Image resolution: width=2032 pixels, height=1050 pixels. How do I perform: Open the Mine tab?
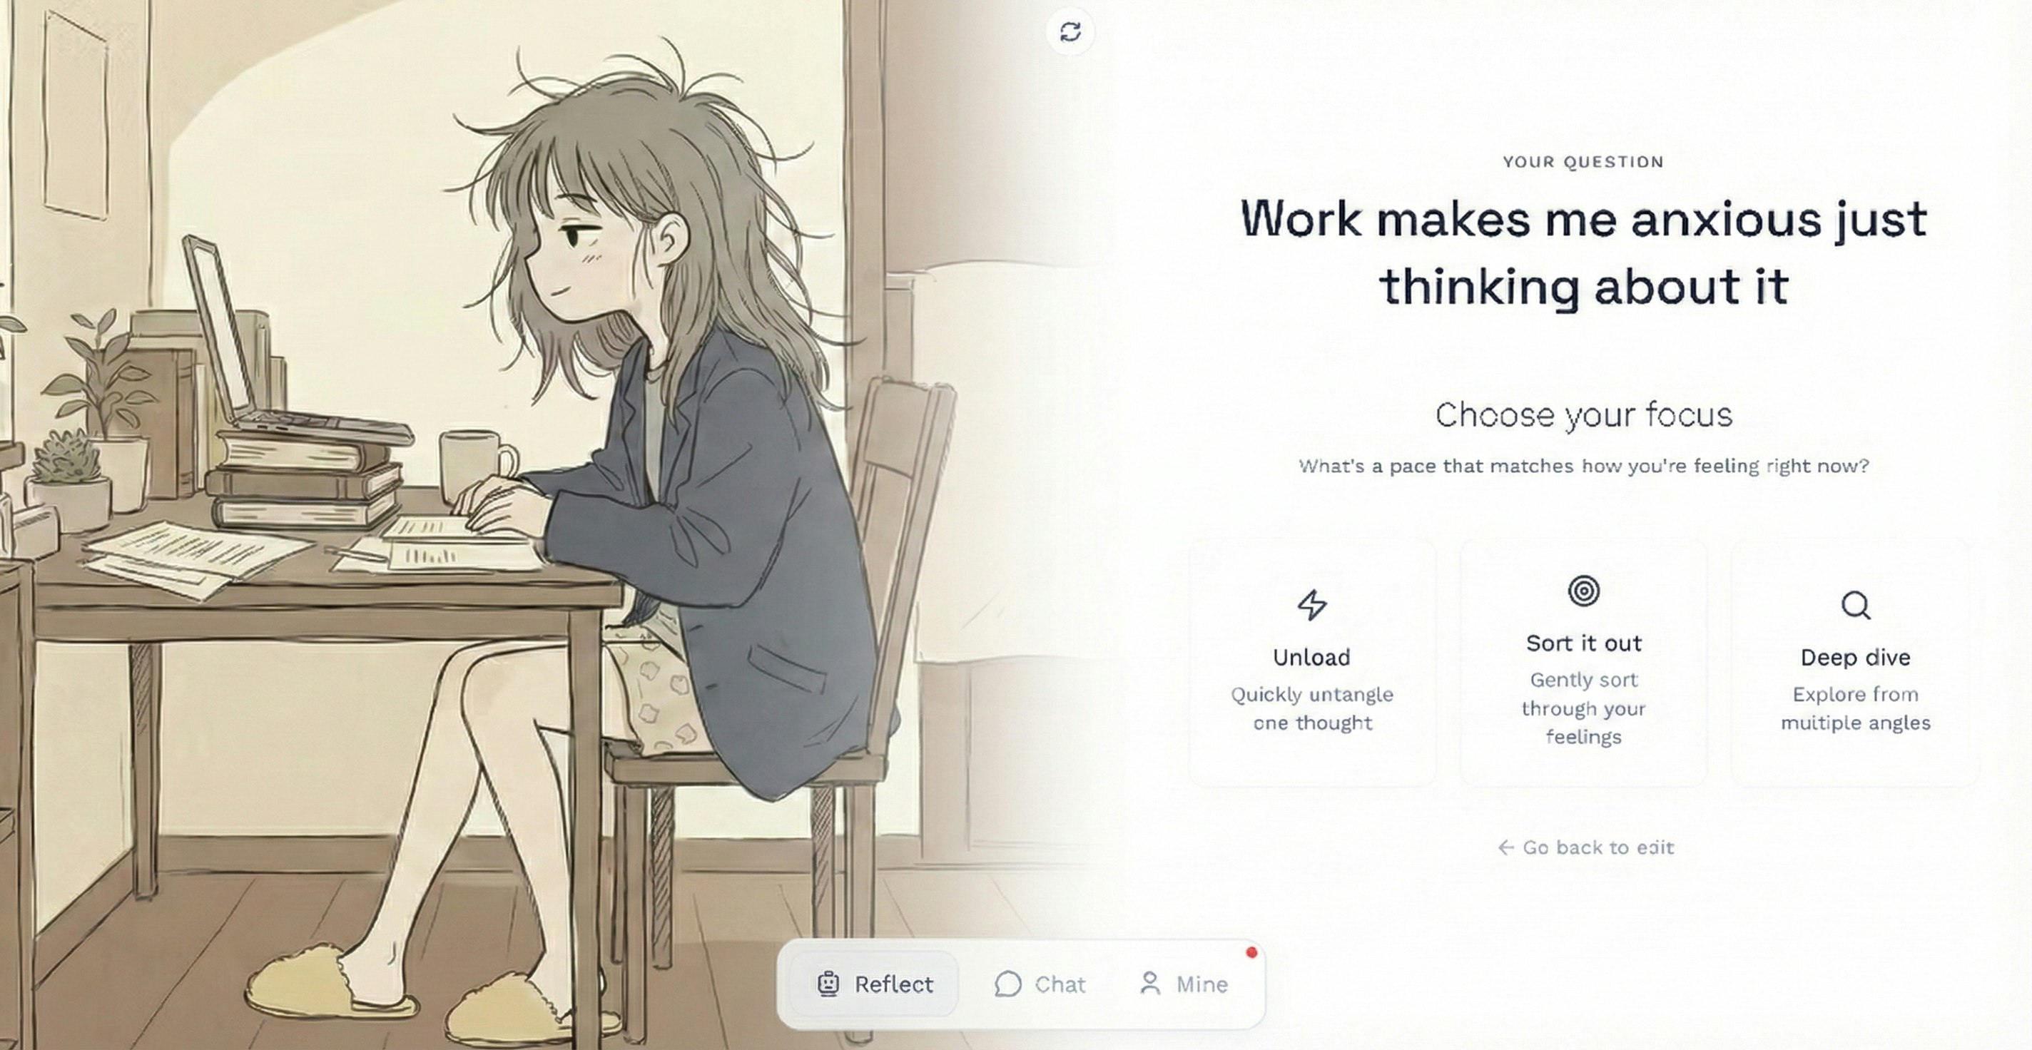(x=1183, y=984)
